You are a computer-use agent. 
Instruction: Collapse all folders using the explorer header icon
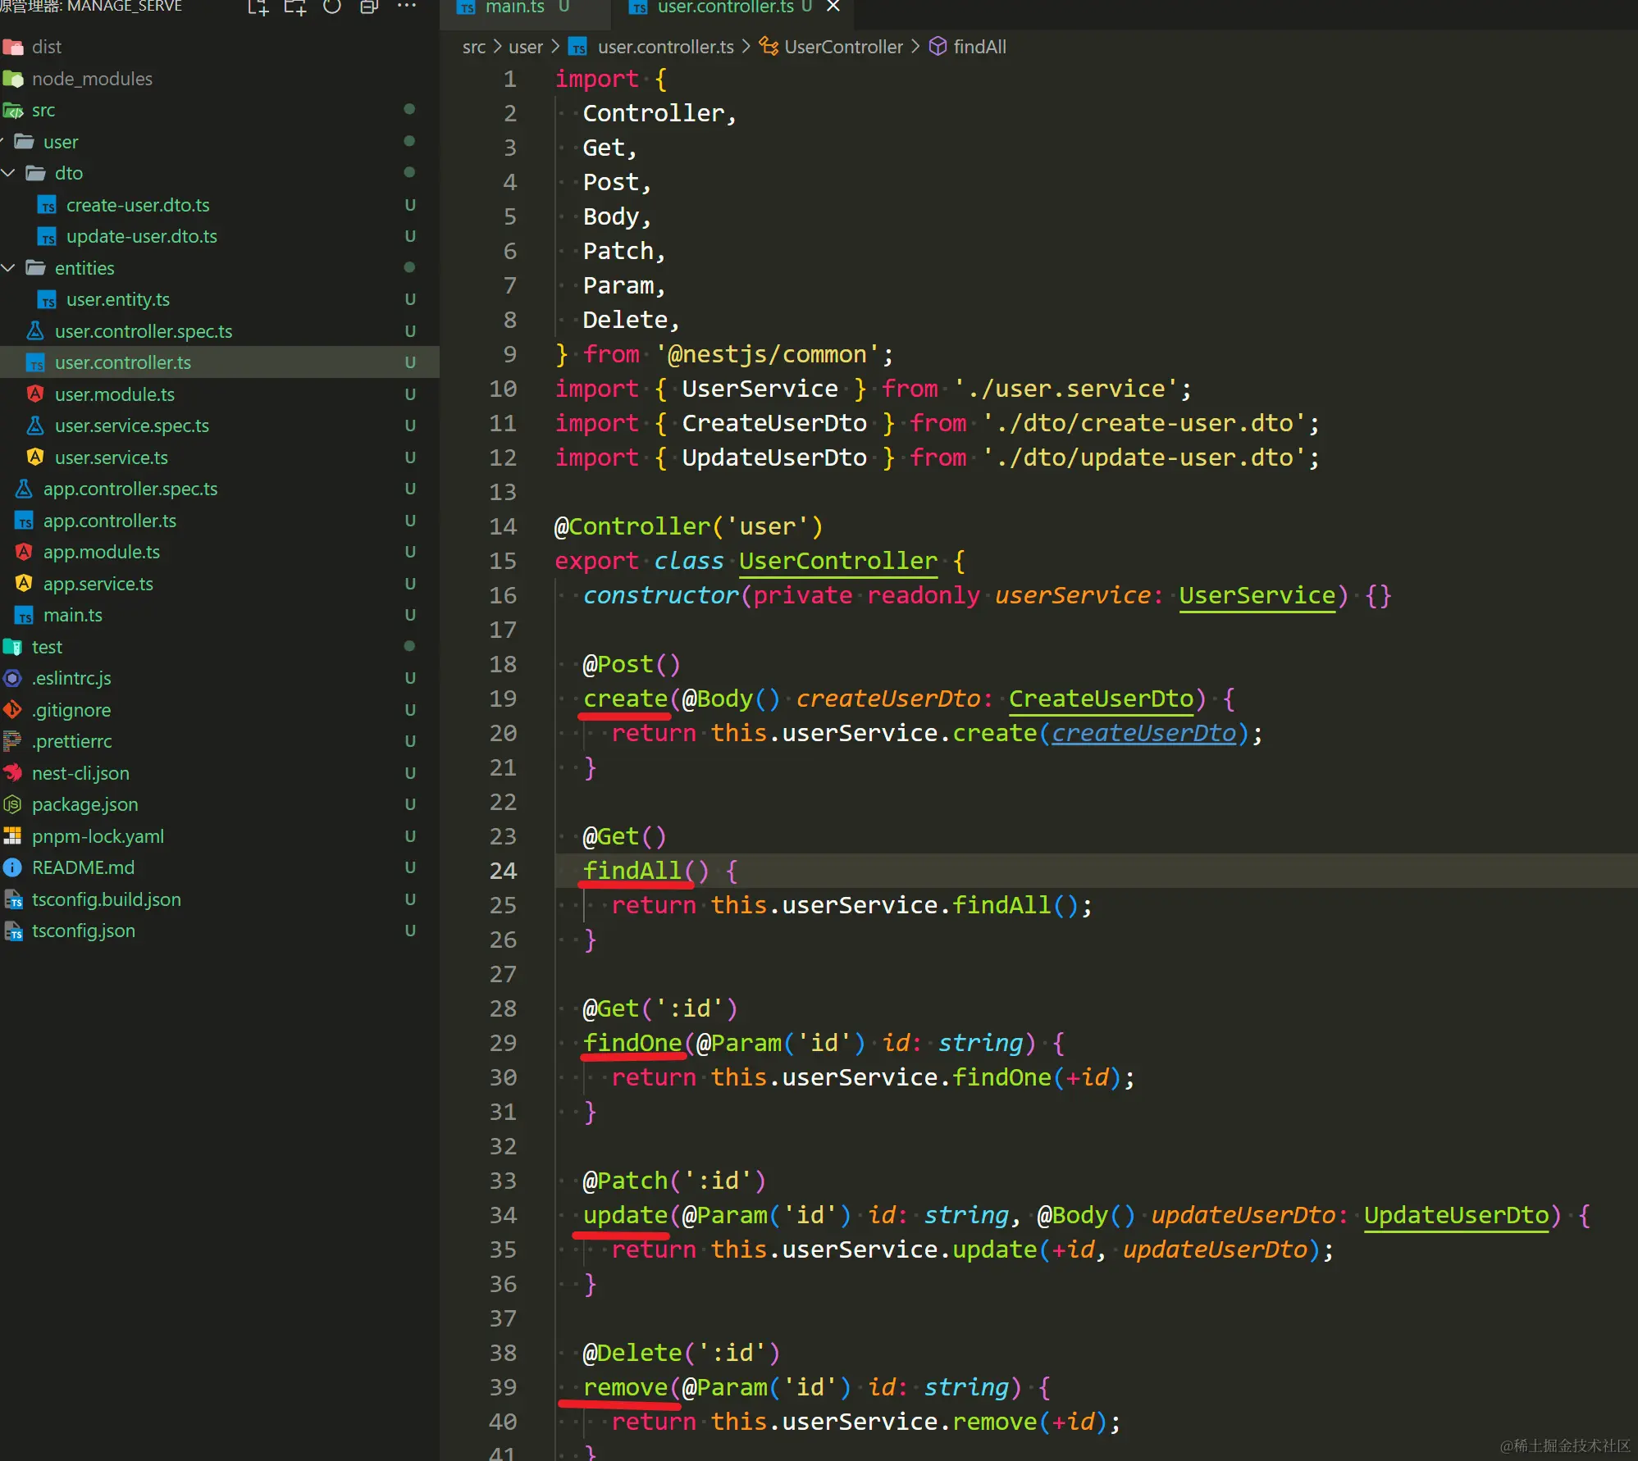tap(369, 7)
